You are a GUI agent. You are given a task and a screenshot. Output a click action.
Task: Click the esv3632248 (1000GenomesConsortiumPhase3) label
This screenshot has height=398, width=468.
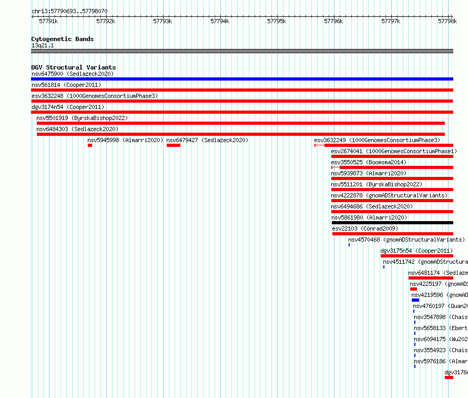pyautogui.click(x=95, y=96)
